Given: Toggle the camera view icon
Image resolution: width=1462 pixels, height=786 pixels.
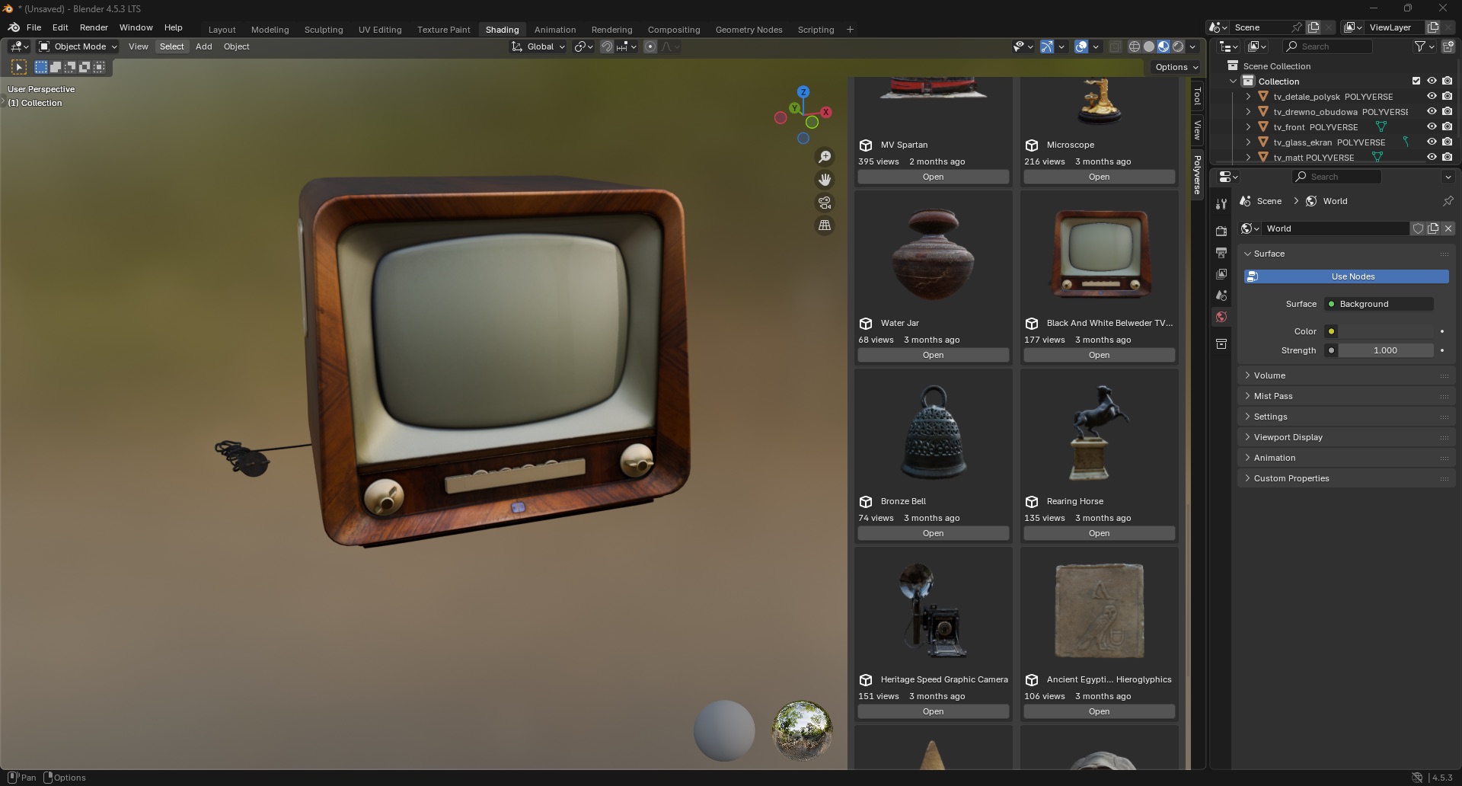Looking at the screenshot, I should pos(825,203).
